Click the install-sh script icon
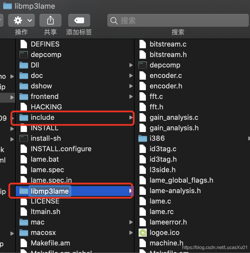Screen dimensions: 250x253 [x=24, y=138]
